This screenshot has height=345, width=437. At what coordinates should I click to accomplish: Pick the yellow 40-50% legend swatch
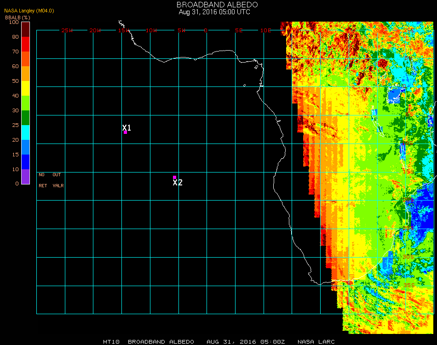pos(26,88)
